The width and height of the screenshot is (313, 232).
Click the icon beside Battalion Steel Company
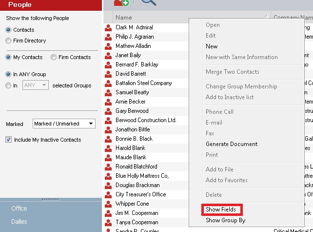(x=108, y=84)
